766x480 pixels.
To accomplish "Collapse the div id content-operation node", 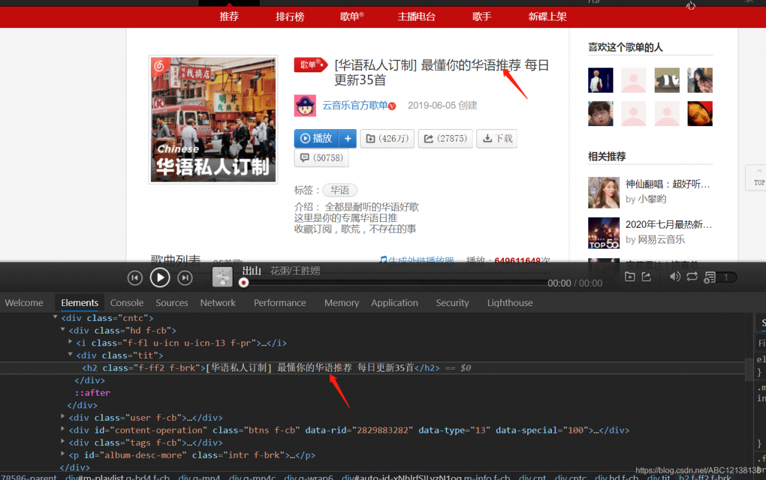I will click(x=63, y=430).
